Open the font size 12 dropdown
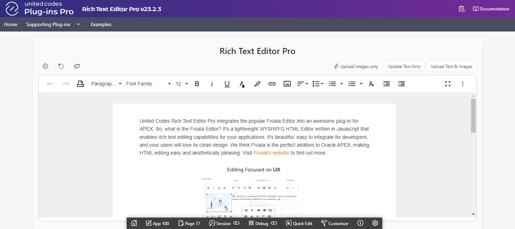Viewport: 515px width, 229px height. click(182, 84)
